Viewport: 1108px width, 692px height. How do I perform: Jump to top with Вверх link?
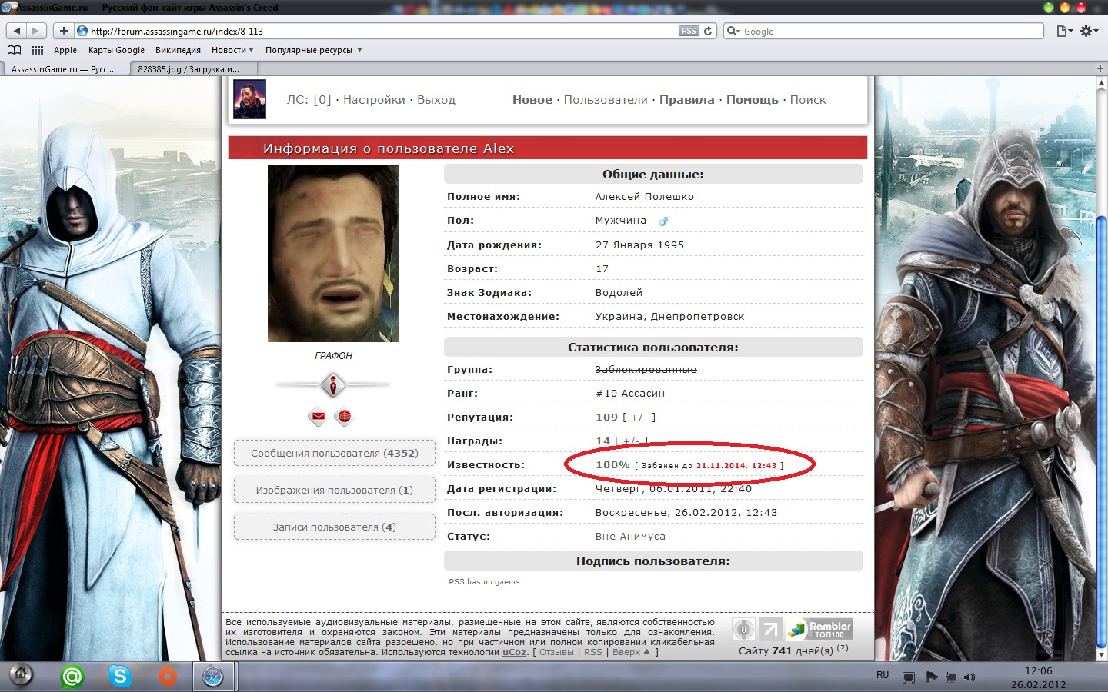(631, 652)
